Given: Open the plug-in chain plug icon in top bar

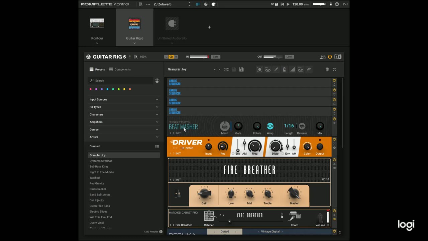Looking at the screenshot, I should point(213,4).
